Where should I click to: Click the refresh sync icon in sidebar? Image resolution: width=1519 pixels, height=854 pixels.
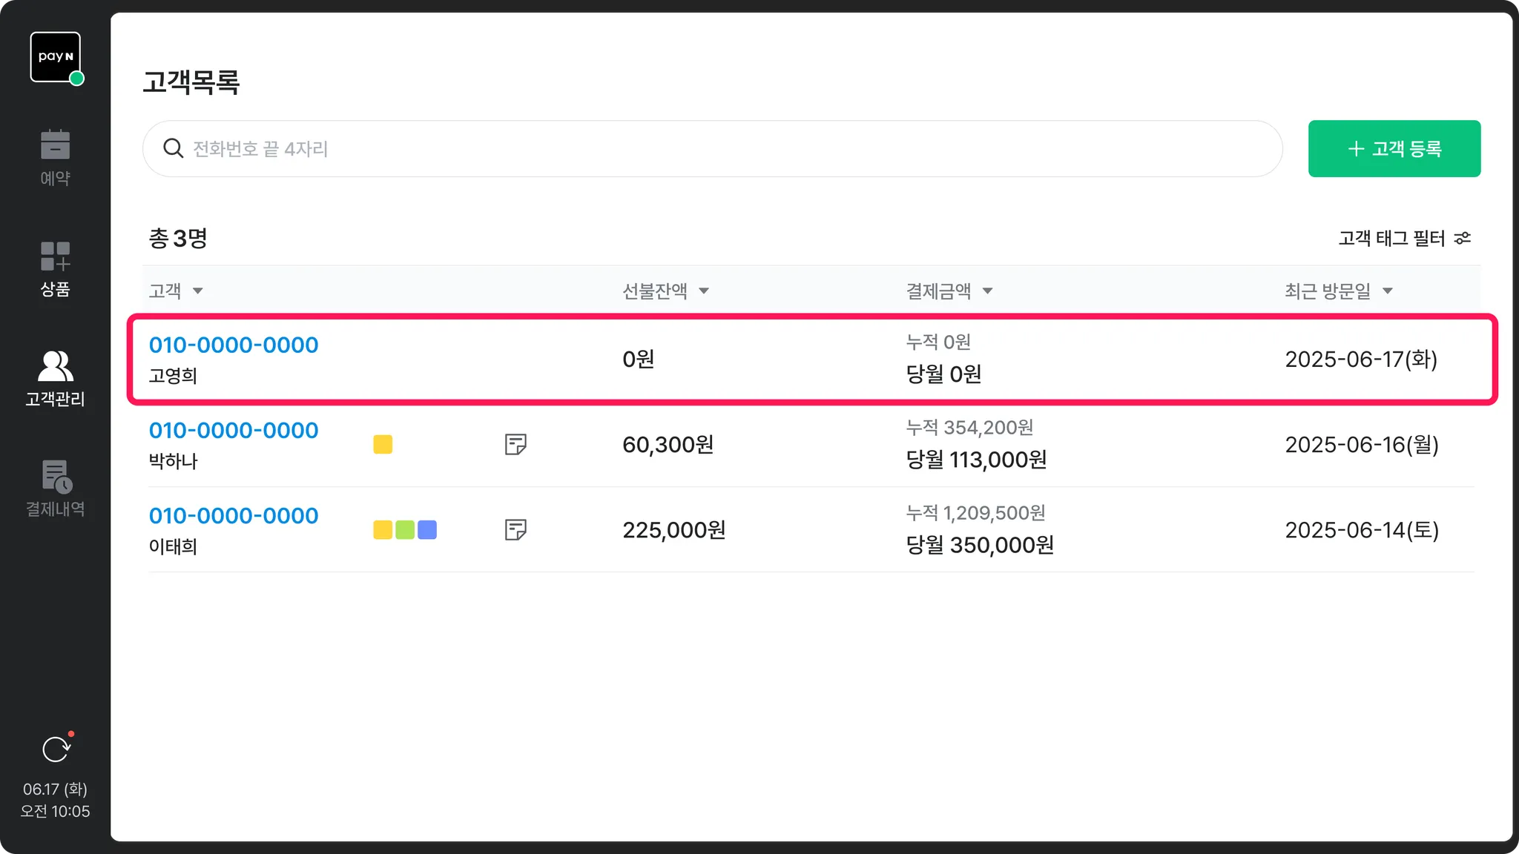pyautogui.click(x=56, y=749)
